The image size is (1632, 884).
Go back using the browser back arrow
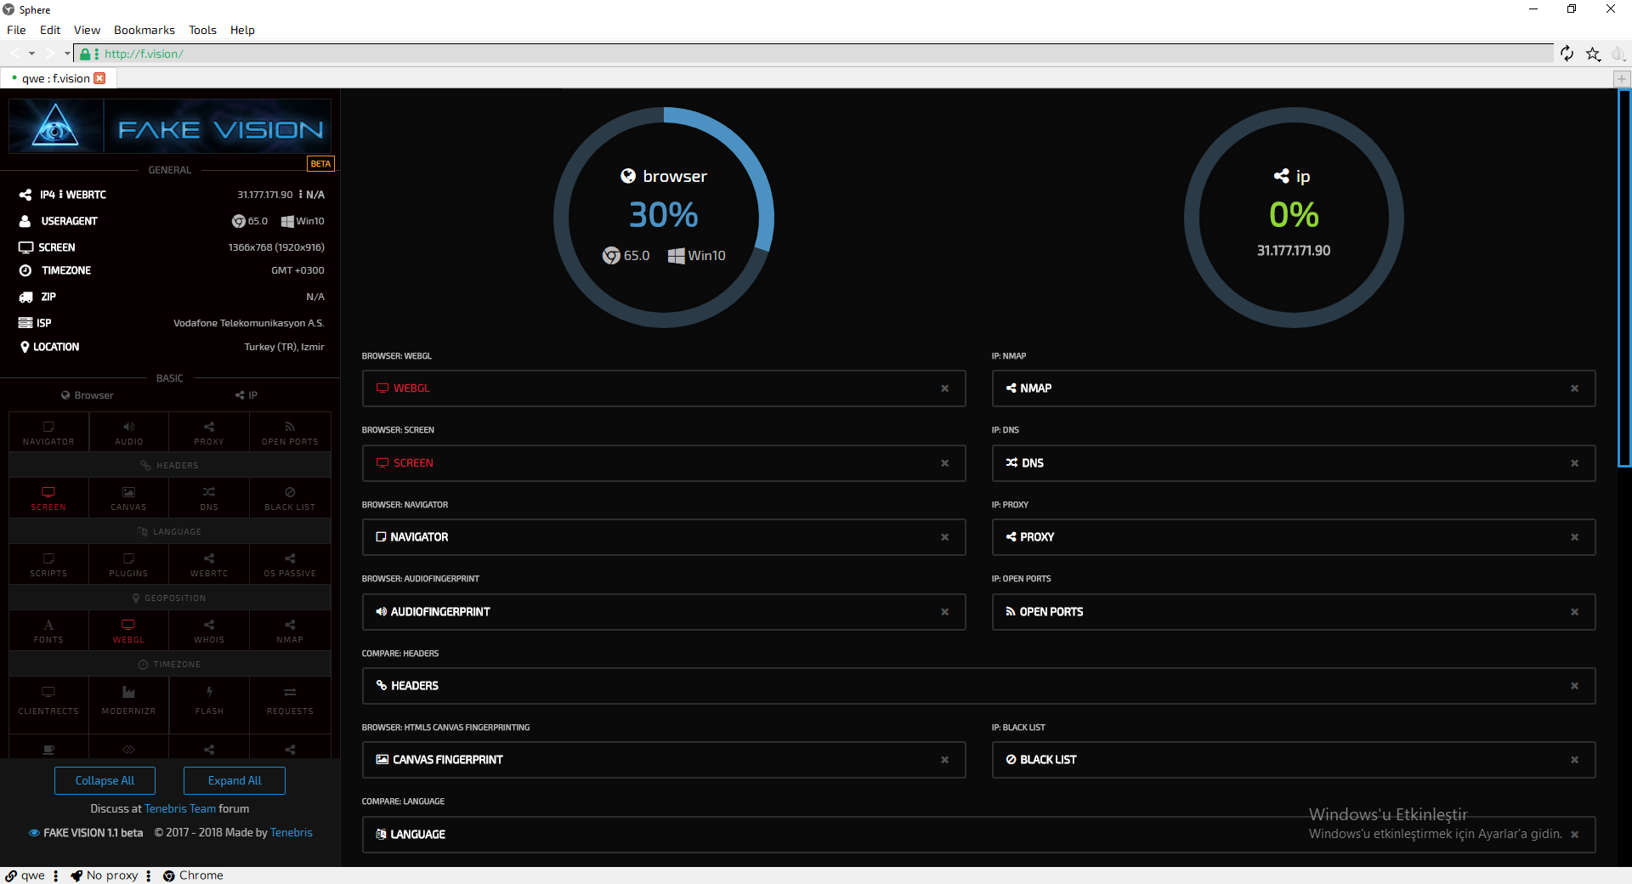pyautogui.click(x=14, y=54)
